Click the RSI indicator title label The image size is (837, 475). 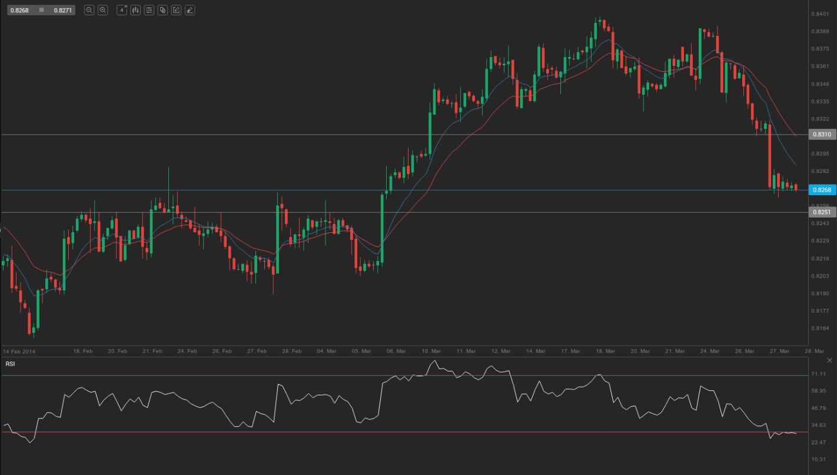(x=10, y=364)
